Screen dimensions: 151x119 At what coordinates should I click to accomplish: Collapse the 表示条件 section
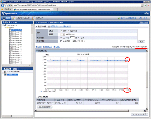point(36,26)
